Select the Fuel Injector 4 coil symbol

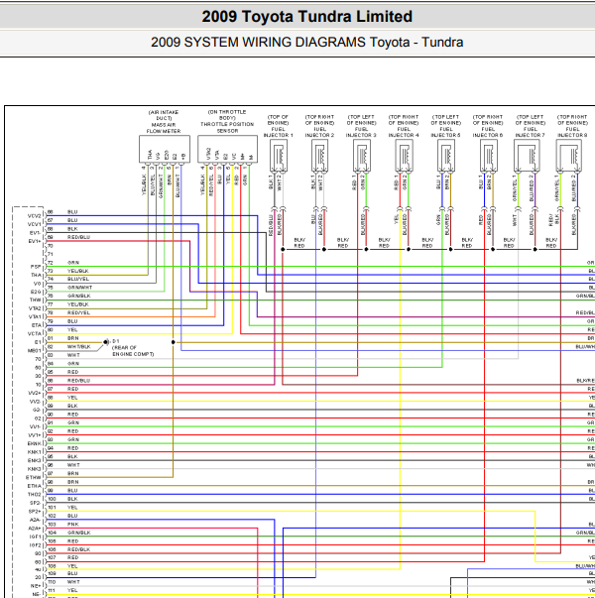404,156
